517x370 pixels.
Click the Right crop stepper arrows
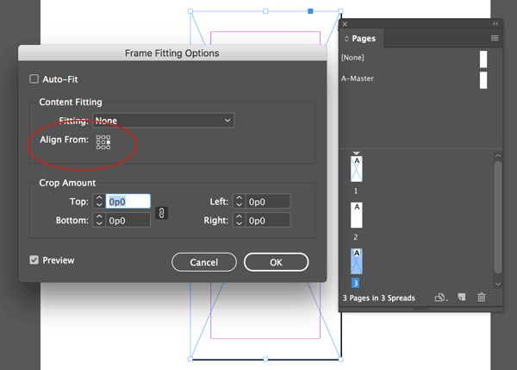tap(239, 220)
